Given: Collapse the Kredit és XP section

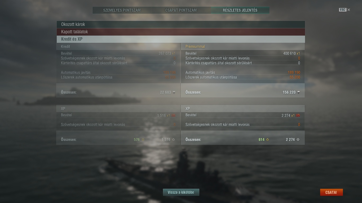Looking at the screenshot, I should pos(181,39).
